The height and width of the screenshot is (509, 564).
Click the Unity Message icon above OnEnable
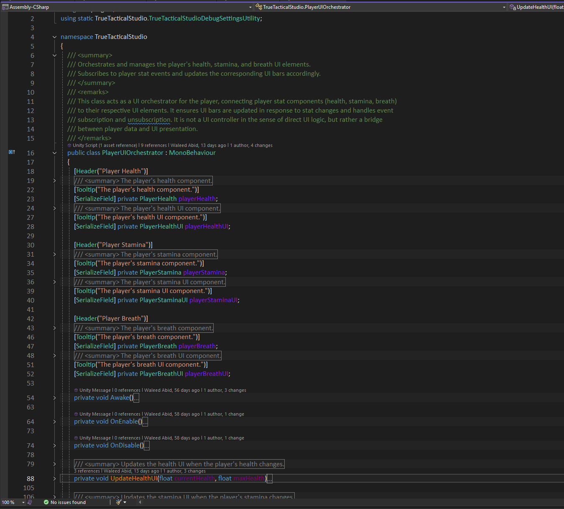76,414
